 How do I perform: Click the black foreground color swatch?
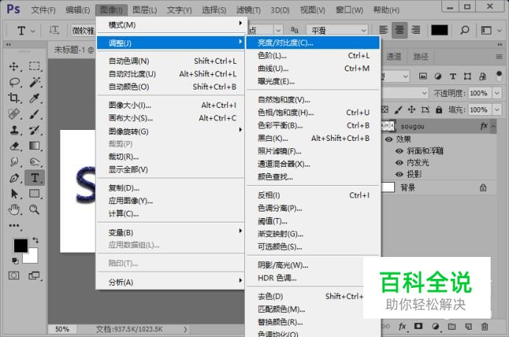point(21,245)
